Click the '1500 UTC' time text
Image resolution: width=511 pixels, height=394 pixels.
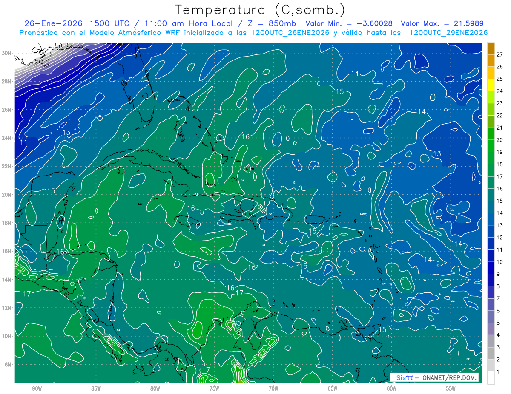(x=109, y=23)
